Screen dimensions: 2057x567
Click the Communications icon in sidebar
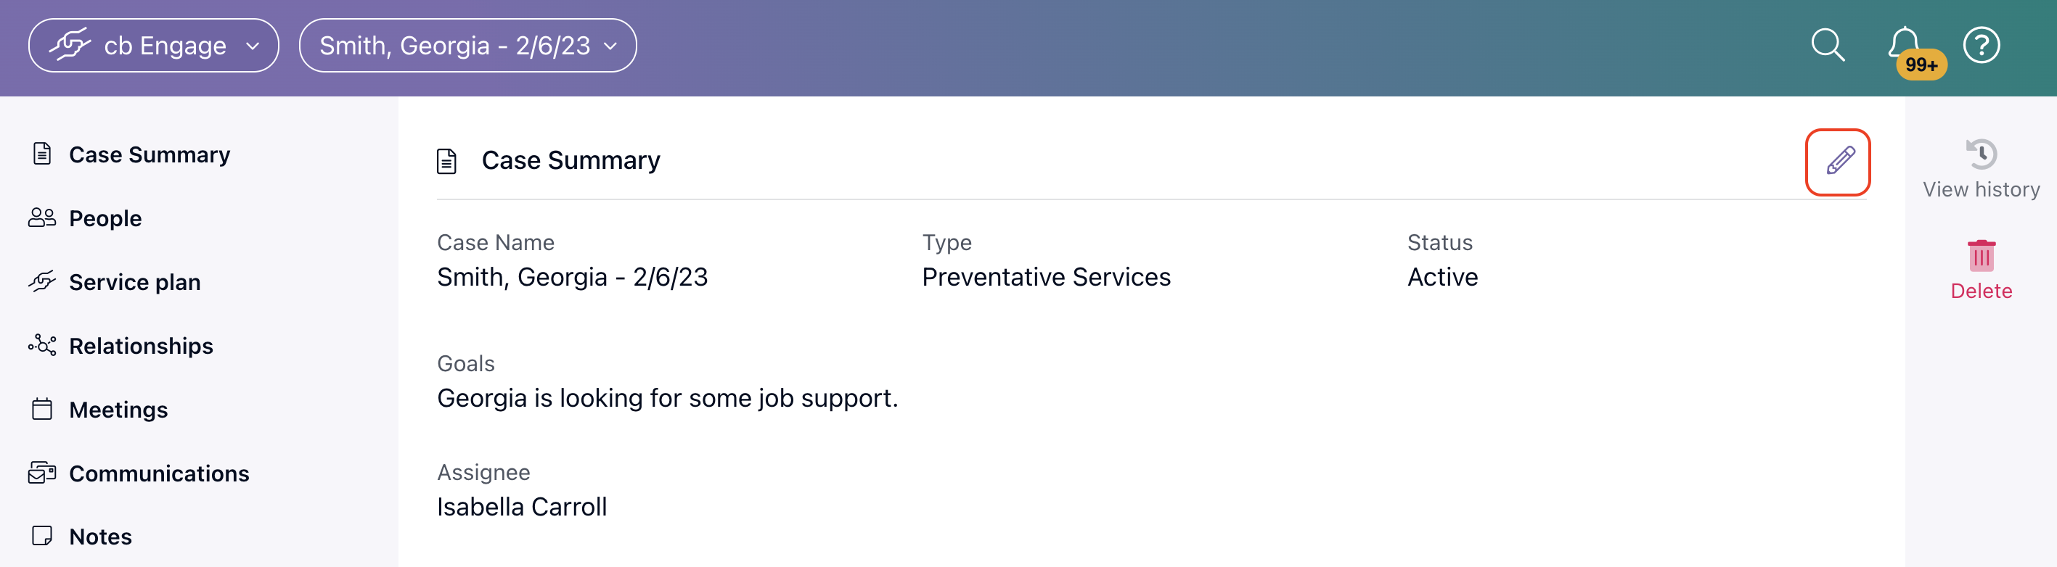42,473
